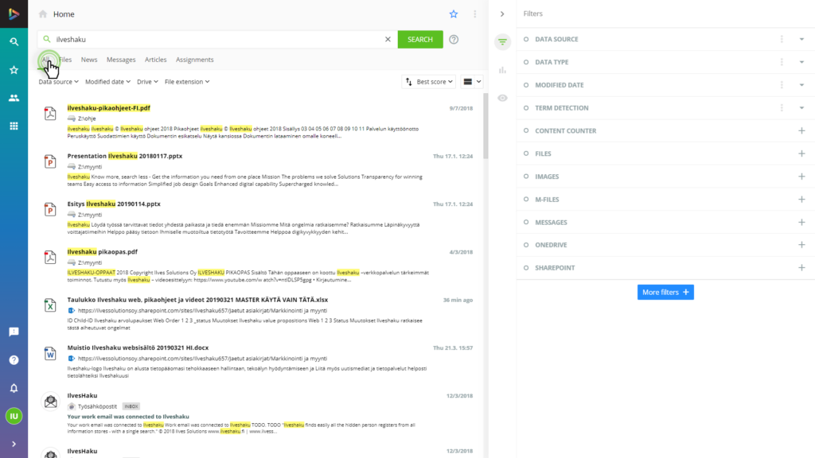Click the More filters button

pyautogui.click(x=665, y=293)
